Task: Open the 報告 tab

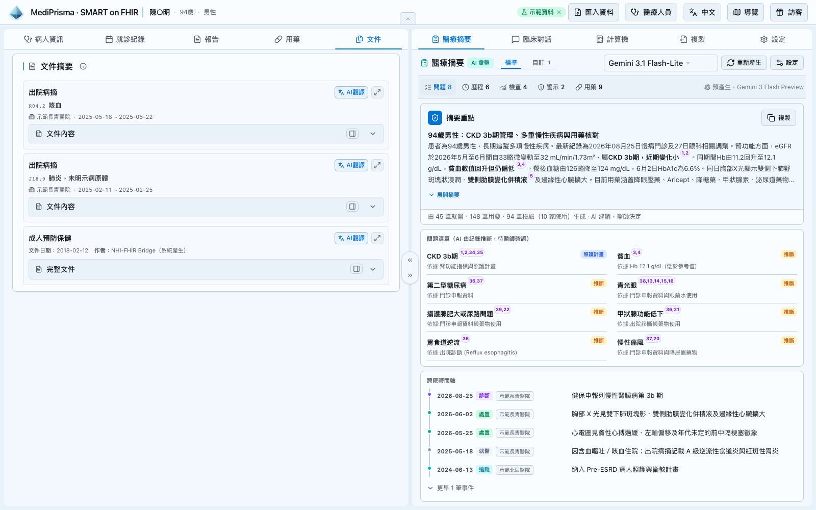Action: point(206,39)
